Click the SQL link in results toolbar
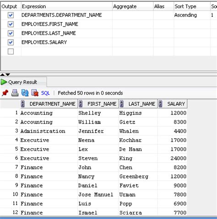The height and width of the screenshot is (219, 217). (x=45, y=93)
